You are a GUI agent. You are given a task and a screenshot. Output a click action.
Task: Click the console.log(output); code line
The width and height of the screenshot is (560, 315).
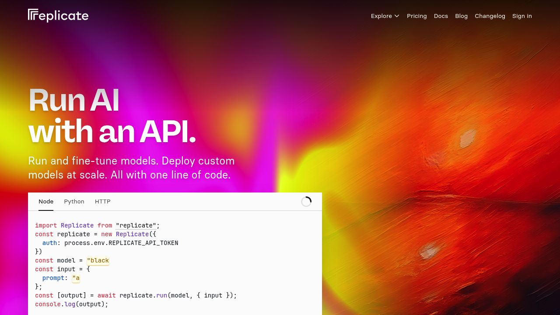(x=72, y=304)
